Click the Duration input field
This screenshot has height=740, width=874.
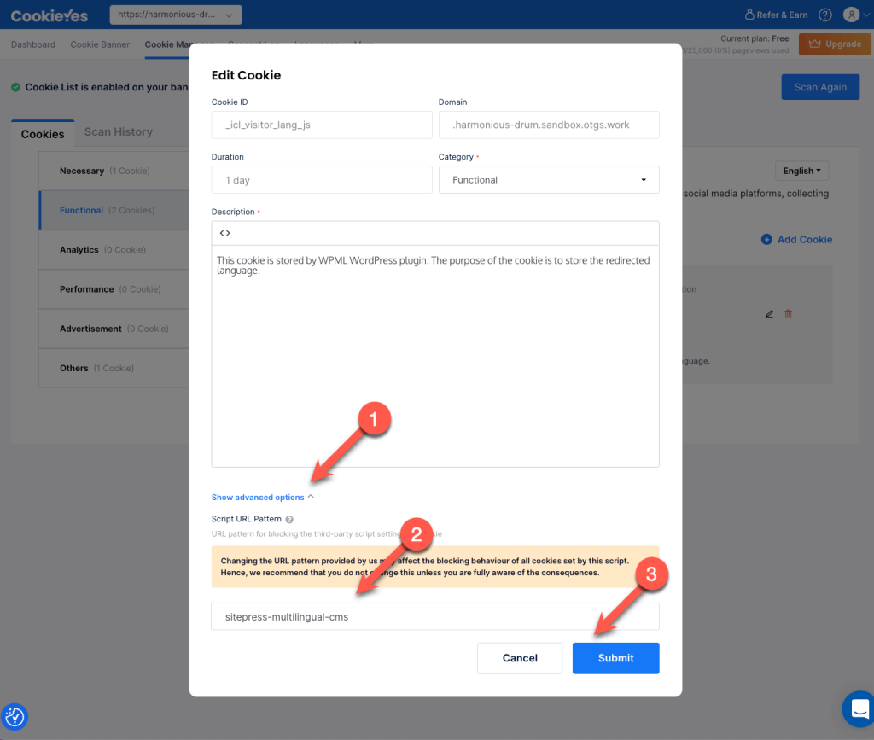322,180
